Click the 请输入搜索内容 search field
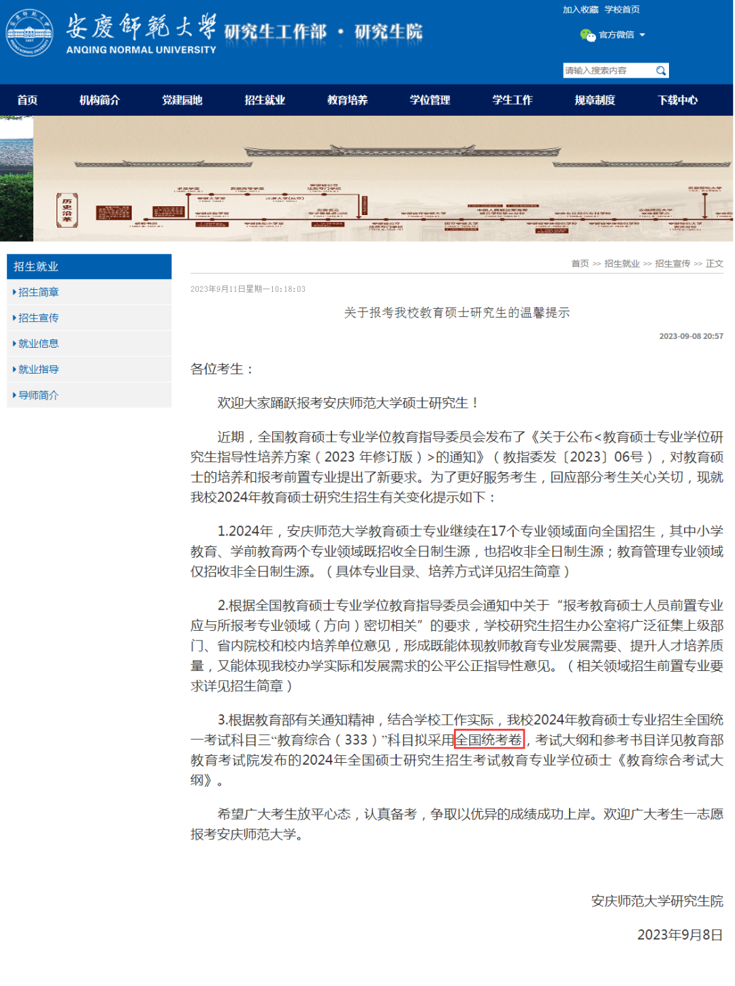The height and width of the screenshot is (986, 735). [609, 71]
